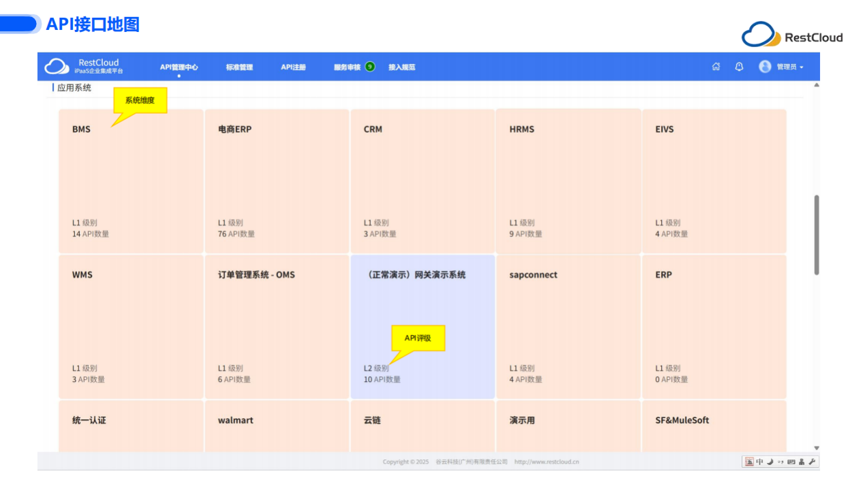
Task: Click '14 API数量' in BMS card
Action: (91, 234)
